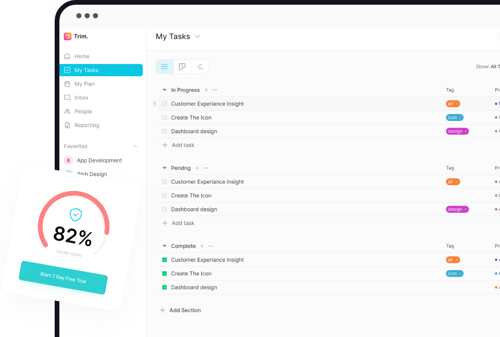This screenshot has height=337, width=500.
Task: Collapse the In Progress section
Action: click(164, 90)
